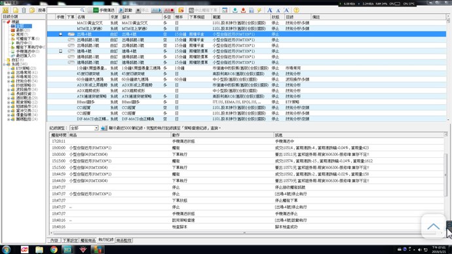Click the copy document icon next to trash

(x=32, y=10)
